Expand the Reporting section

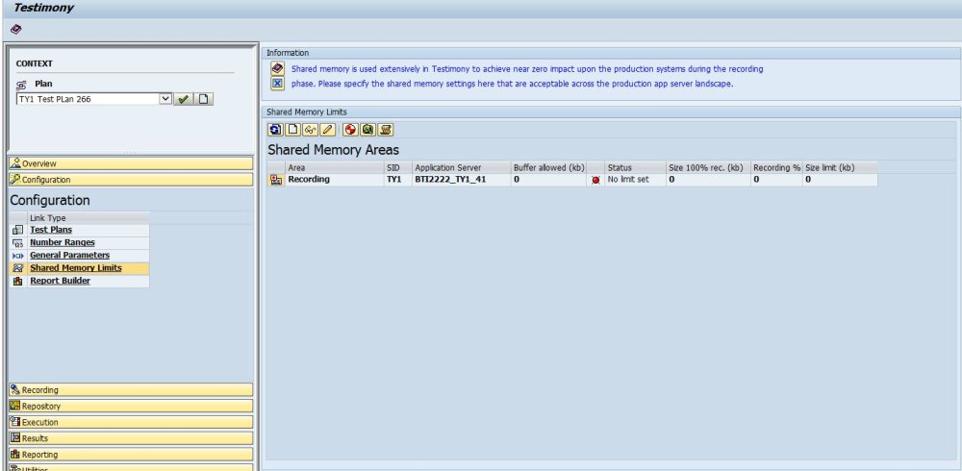(131, 455)
